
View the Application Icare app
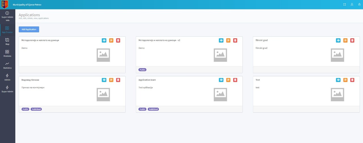[221, 80]
